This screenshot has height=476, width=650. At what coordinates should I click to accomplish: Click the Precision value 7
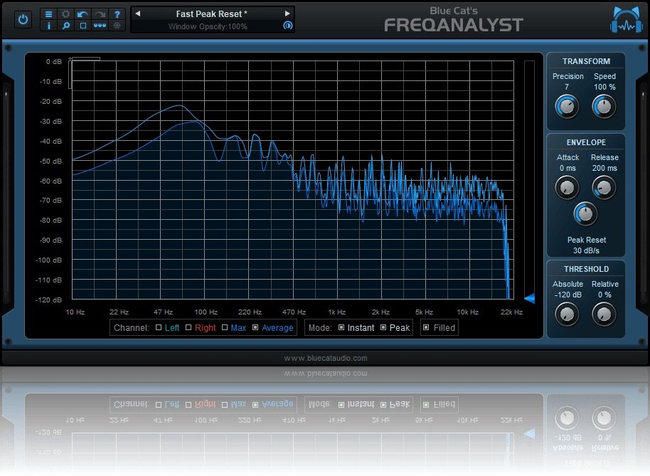(567, 87)
